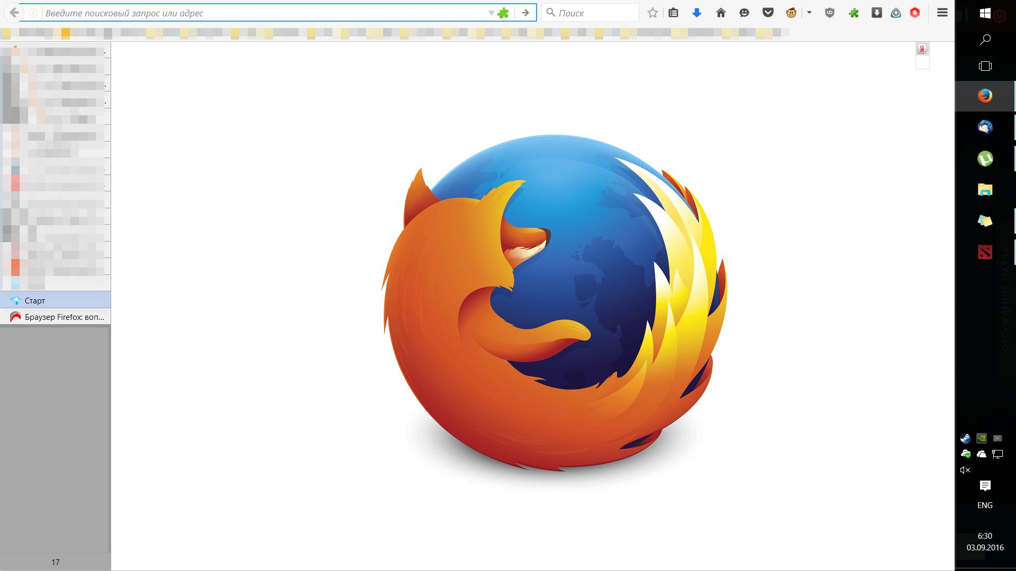Toggle the muted volume tray icon
The height and width of the screenshot is (571, 1016).
click(965, 470)
